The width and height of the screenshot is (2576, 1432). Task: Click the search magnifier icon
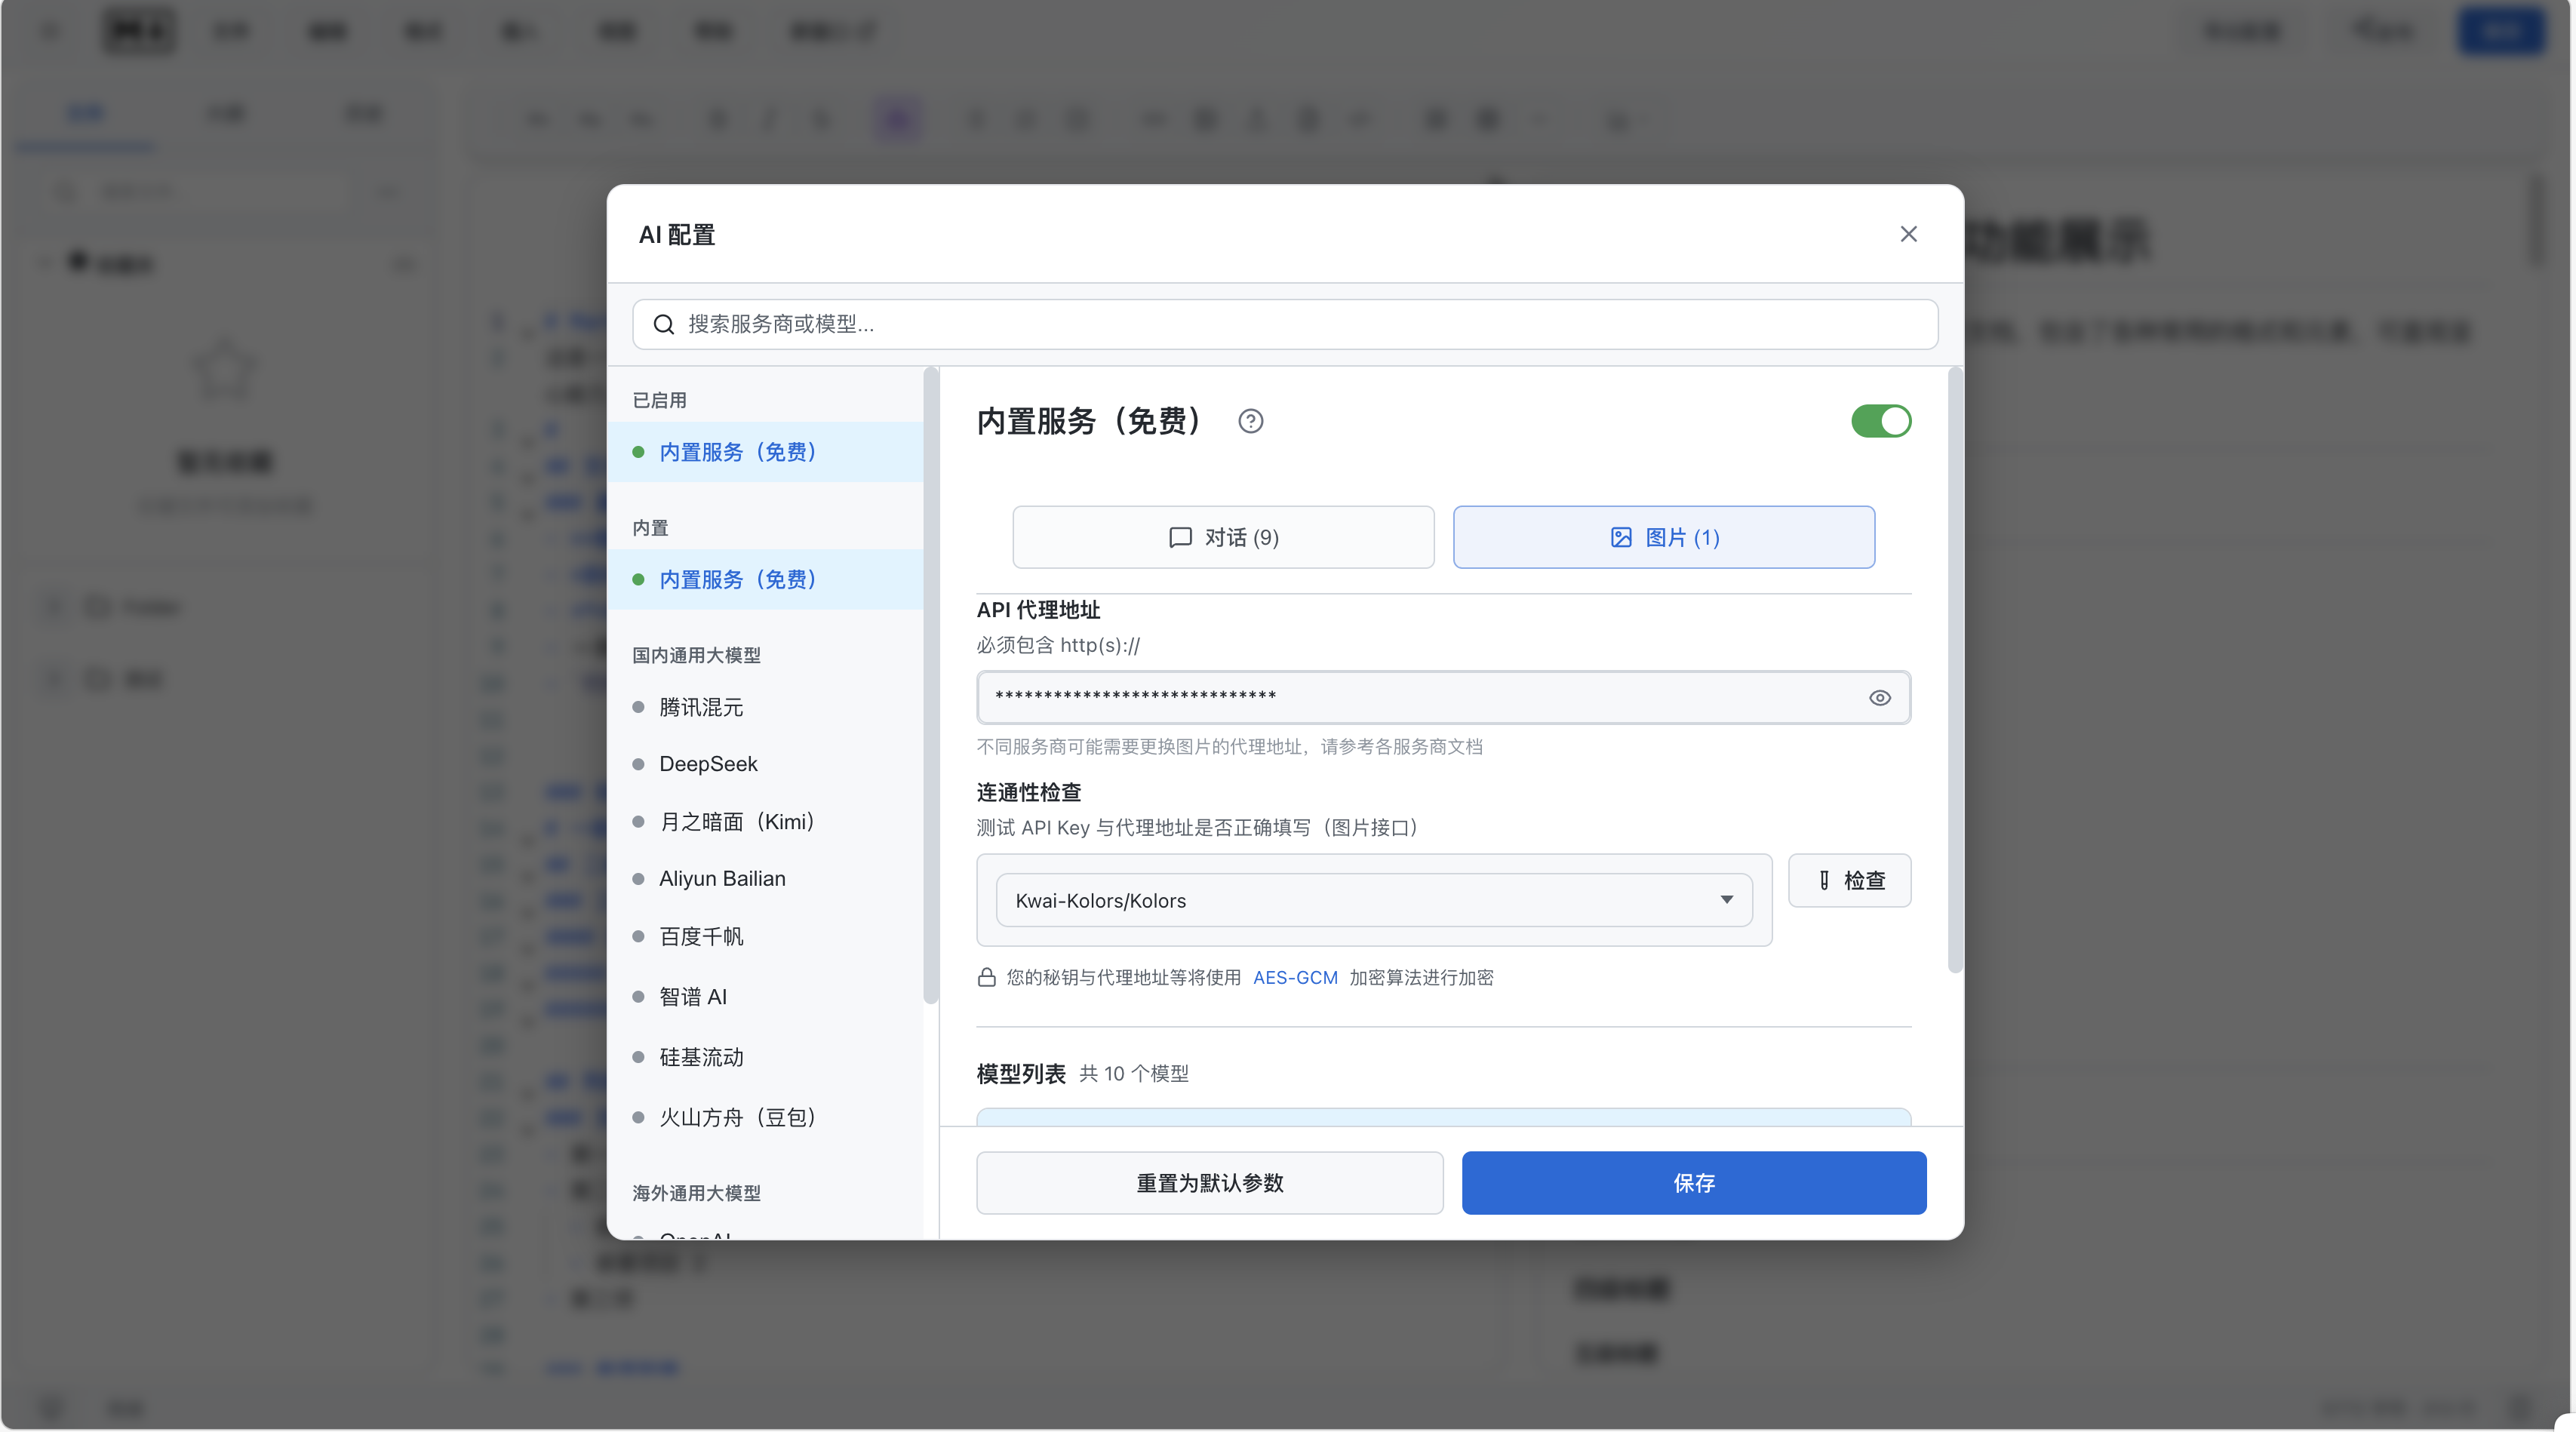click(663, 324)
